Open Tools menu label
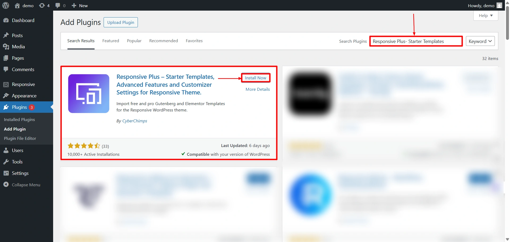 coord(17,162)
